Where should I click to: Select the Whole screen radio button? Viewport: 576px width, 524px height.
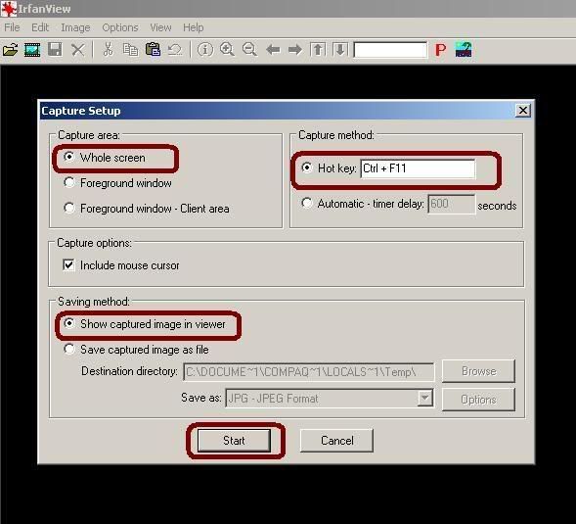click(x=69, y=157)
